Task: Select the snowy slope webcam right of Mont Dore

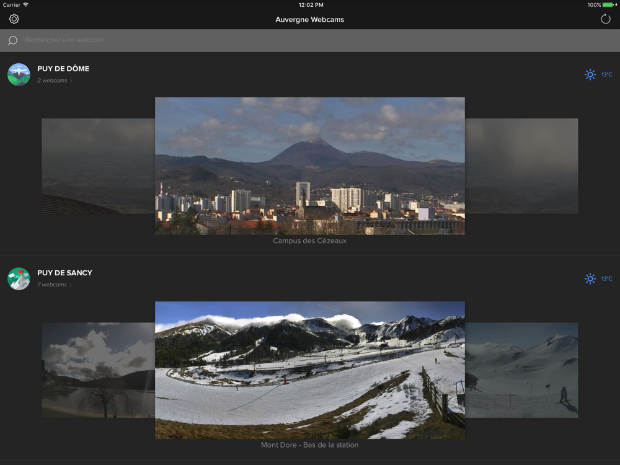Action: pyautogui.click(x=521, y=370)
